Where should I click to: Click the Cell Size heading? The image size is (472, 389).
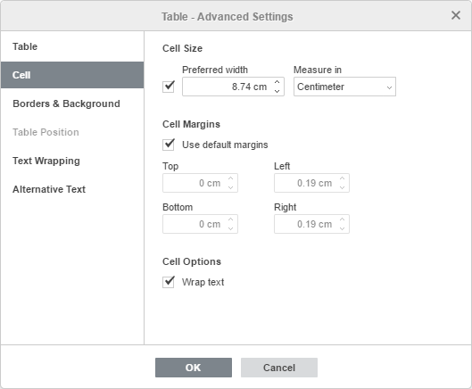182,48
